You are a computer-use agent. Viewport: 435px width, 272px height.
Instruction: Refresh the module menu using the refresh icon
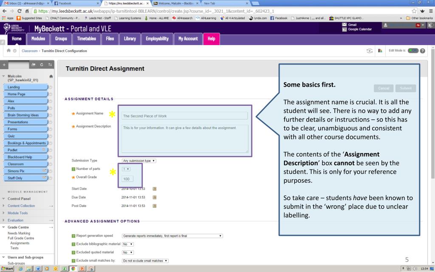[42, 65]
